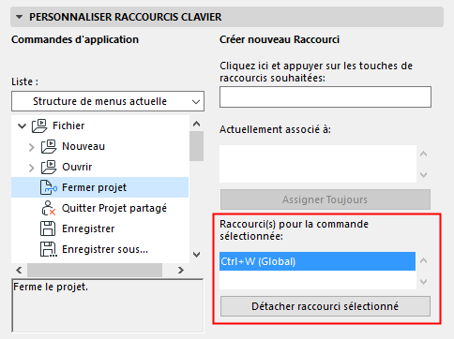The width and height of the screenshot is (454, 339).
Task: Collapse the Personnaliser Raccourcis Clavier panel
Action: click(20, 17)
